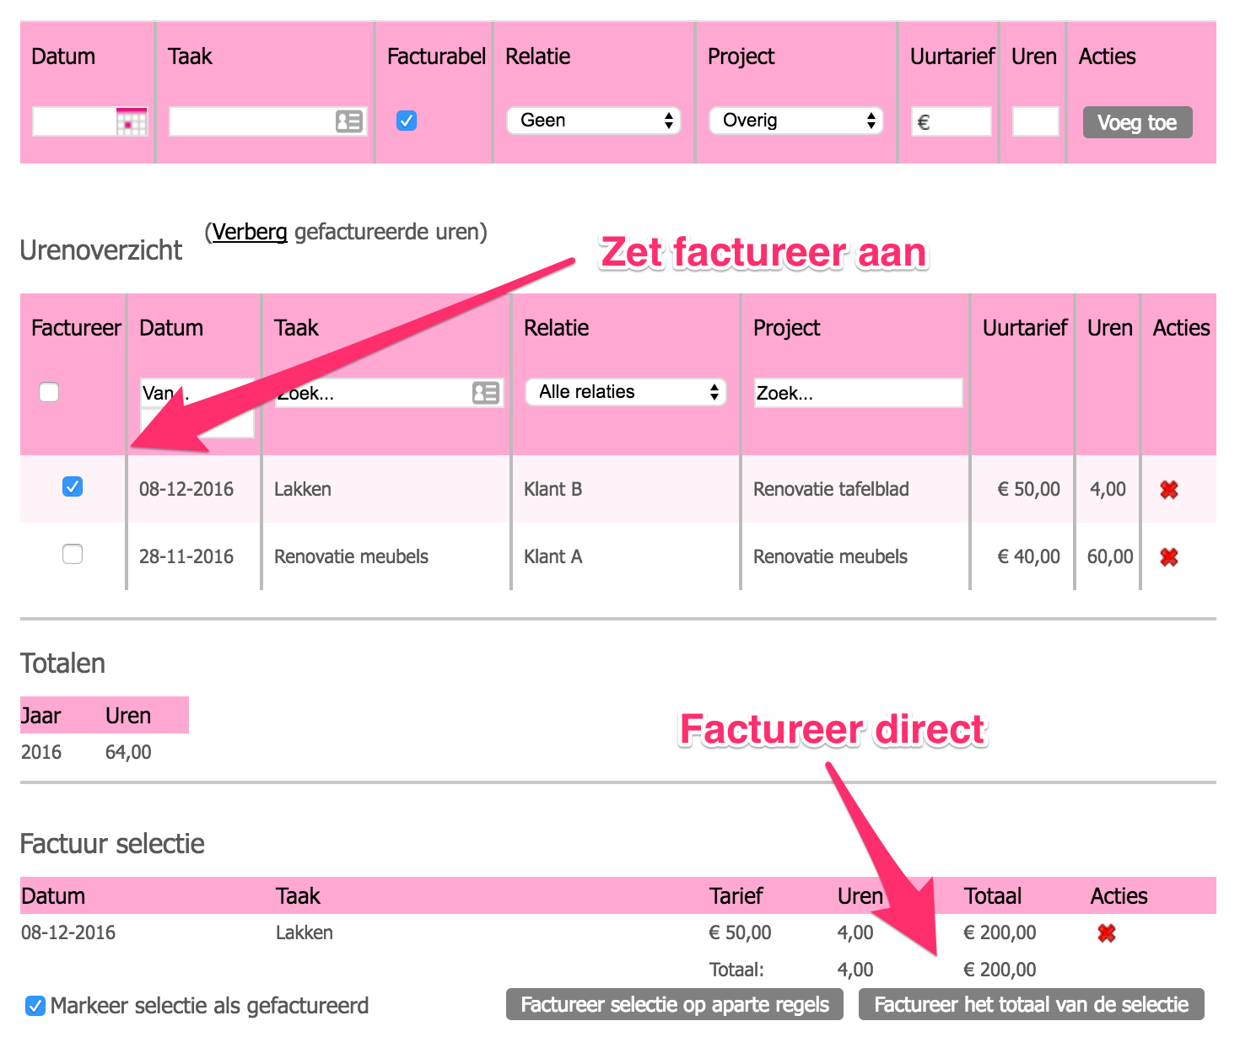Screen dimensions: 1240x1037
Task: Click the Verberg link
Action: click(250, 232)
